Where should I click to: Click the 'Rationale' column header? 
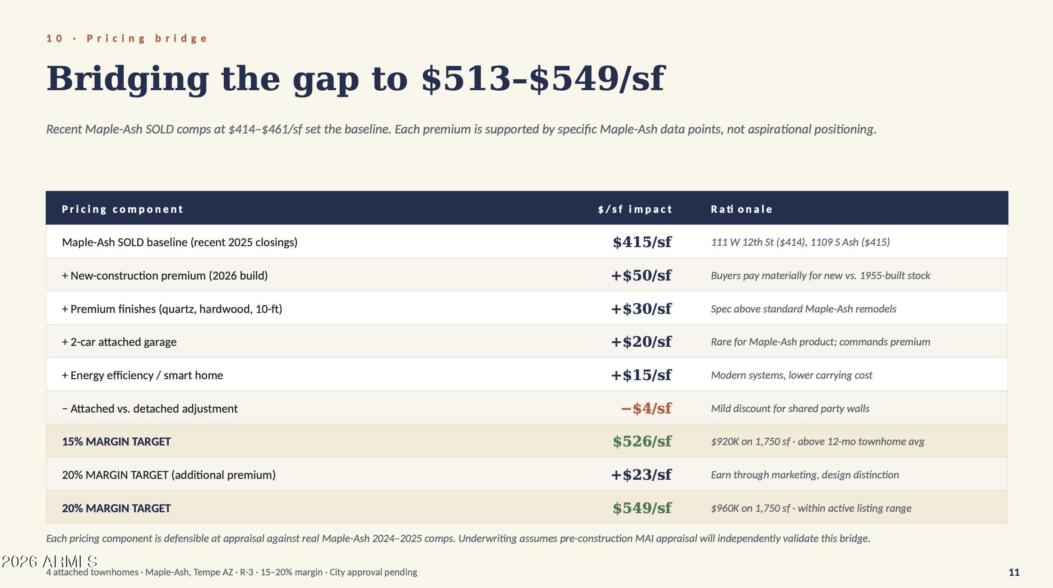pyautogui.click(x=741, y=209)
